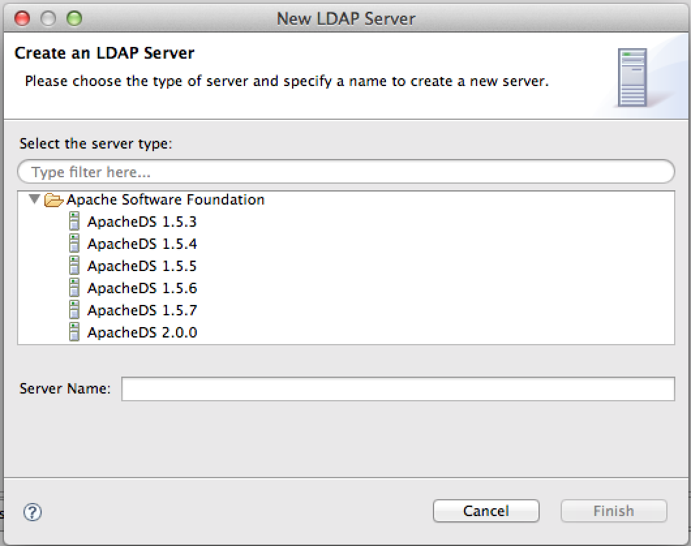
Task: Click the ApacheDS 1.5.7 server icon
Action: pos(74,310)
